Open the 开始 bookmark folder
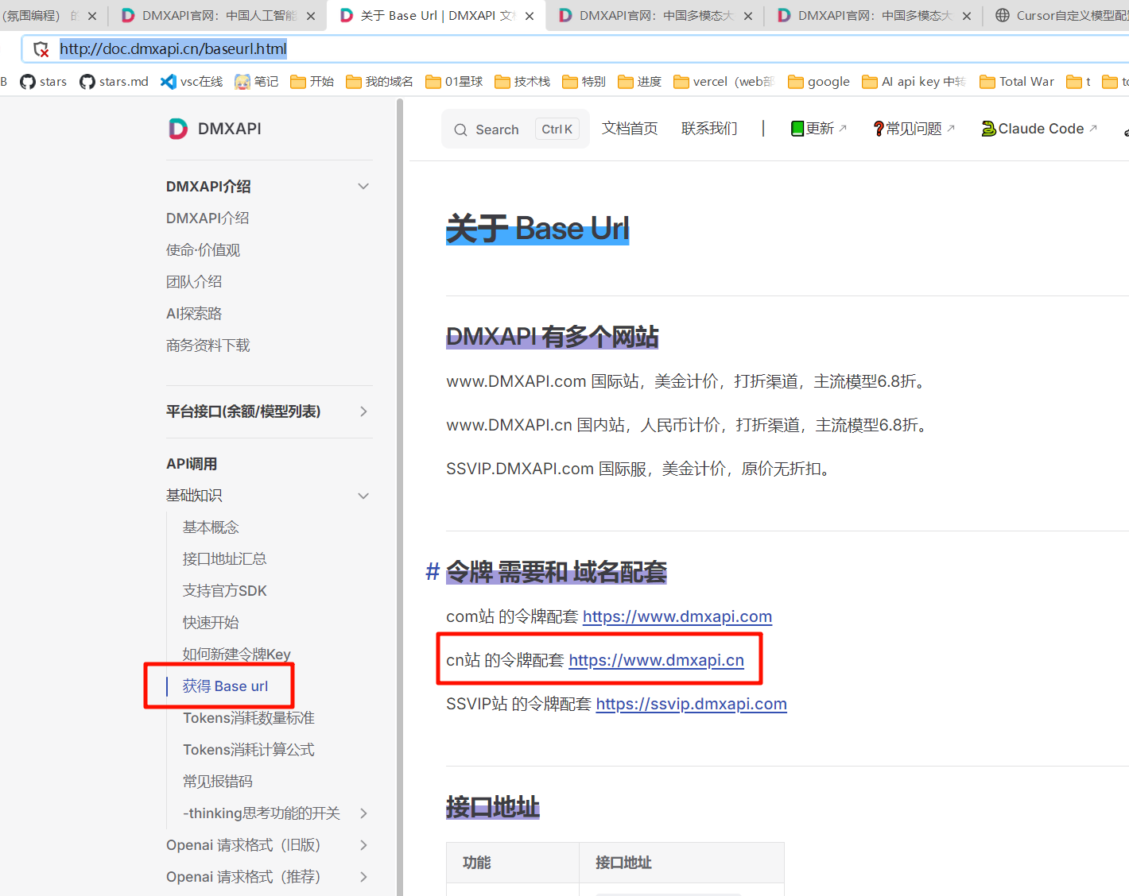This screenshot has height=896, width=1129. 312,82
